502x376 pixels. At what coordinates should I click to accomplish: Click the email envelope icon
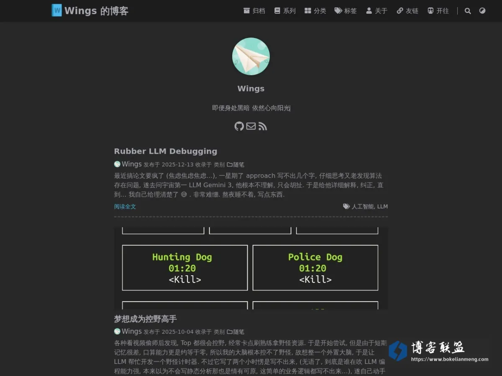click(x=251, y=126)
